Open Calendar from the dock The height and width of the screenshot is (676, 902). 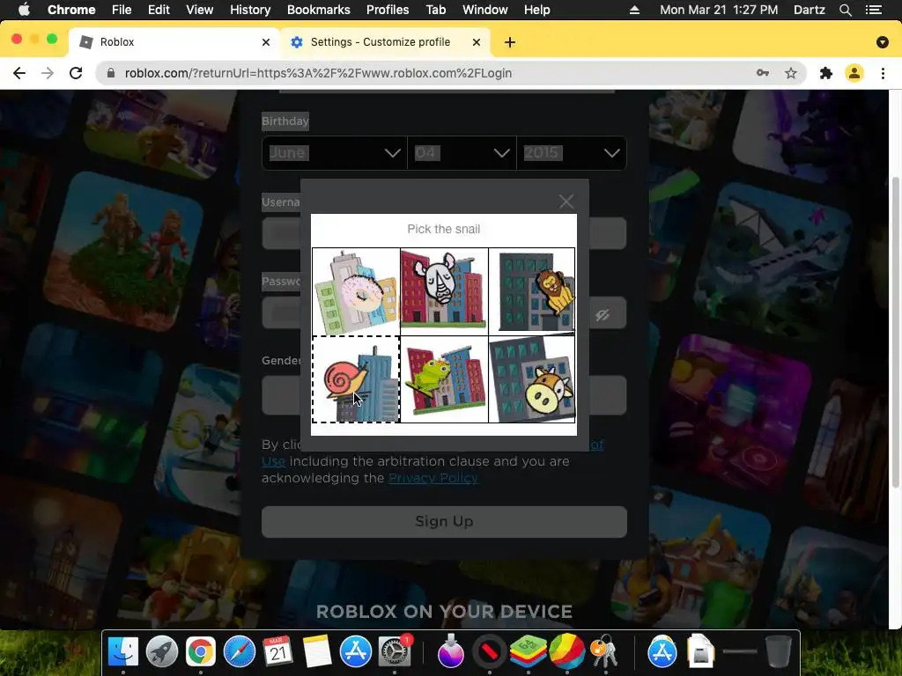277,651
